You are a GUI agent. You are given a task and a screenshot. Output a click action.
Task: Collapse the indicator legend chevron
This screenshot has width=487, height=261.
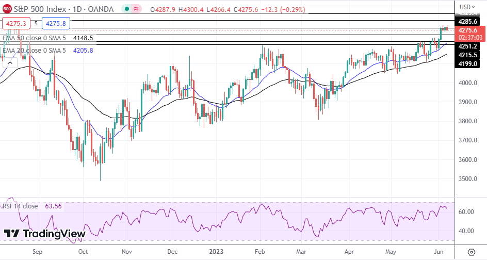pyautogui.click(x=10, y=63)
